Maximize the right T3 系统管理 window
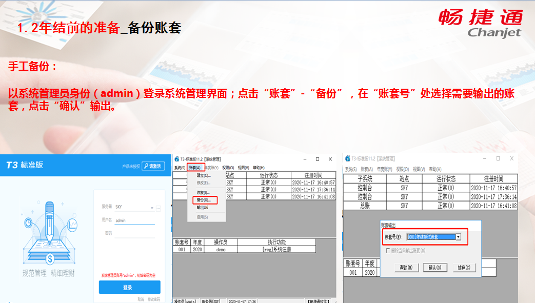 coord(498,158)
